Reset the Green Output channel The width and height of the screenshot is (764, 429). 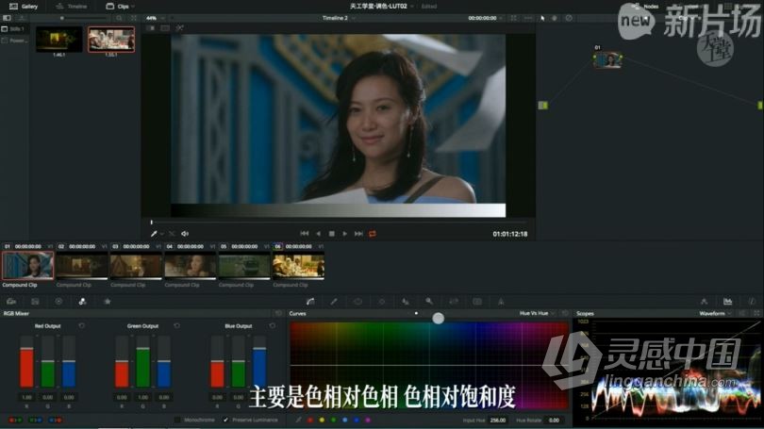[177, 326]
